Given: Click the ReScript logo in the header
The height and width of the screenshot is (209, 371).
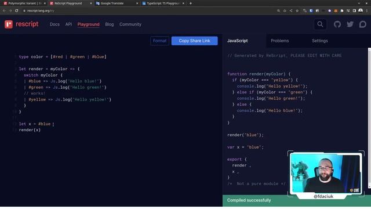Looking at the screenshot, I should point(9,24).
